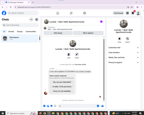Search in conversation via magnifier icon
This screenshot has width=144, height=115.
pos(128,39)
